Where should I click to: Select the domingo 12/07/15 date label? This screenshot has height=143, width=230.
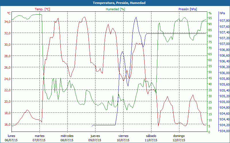(x=179, y=138)
